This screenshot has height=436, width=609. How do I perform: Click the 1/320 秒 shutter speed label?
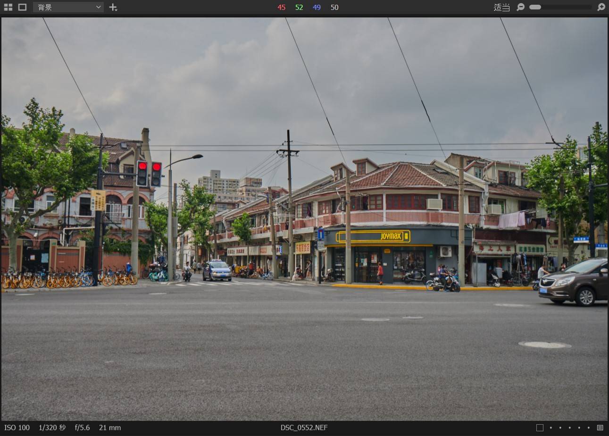pyautogui.click(x=52, y=428)
